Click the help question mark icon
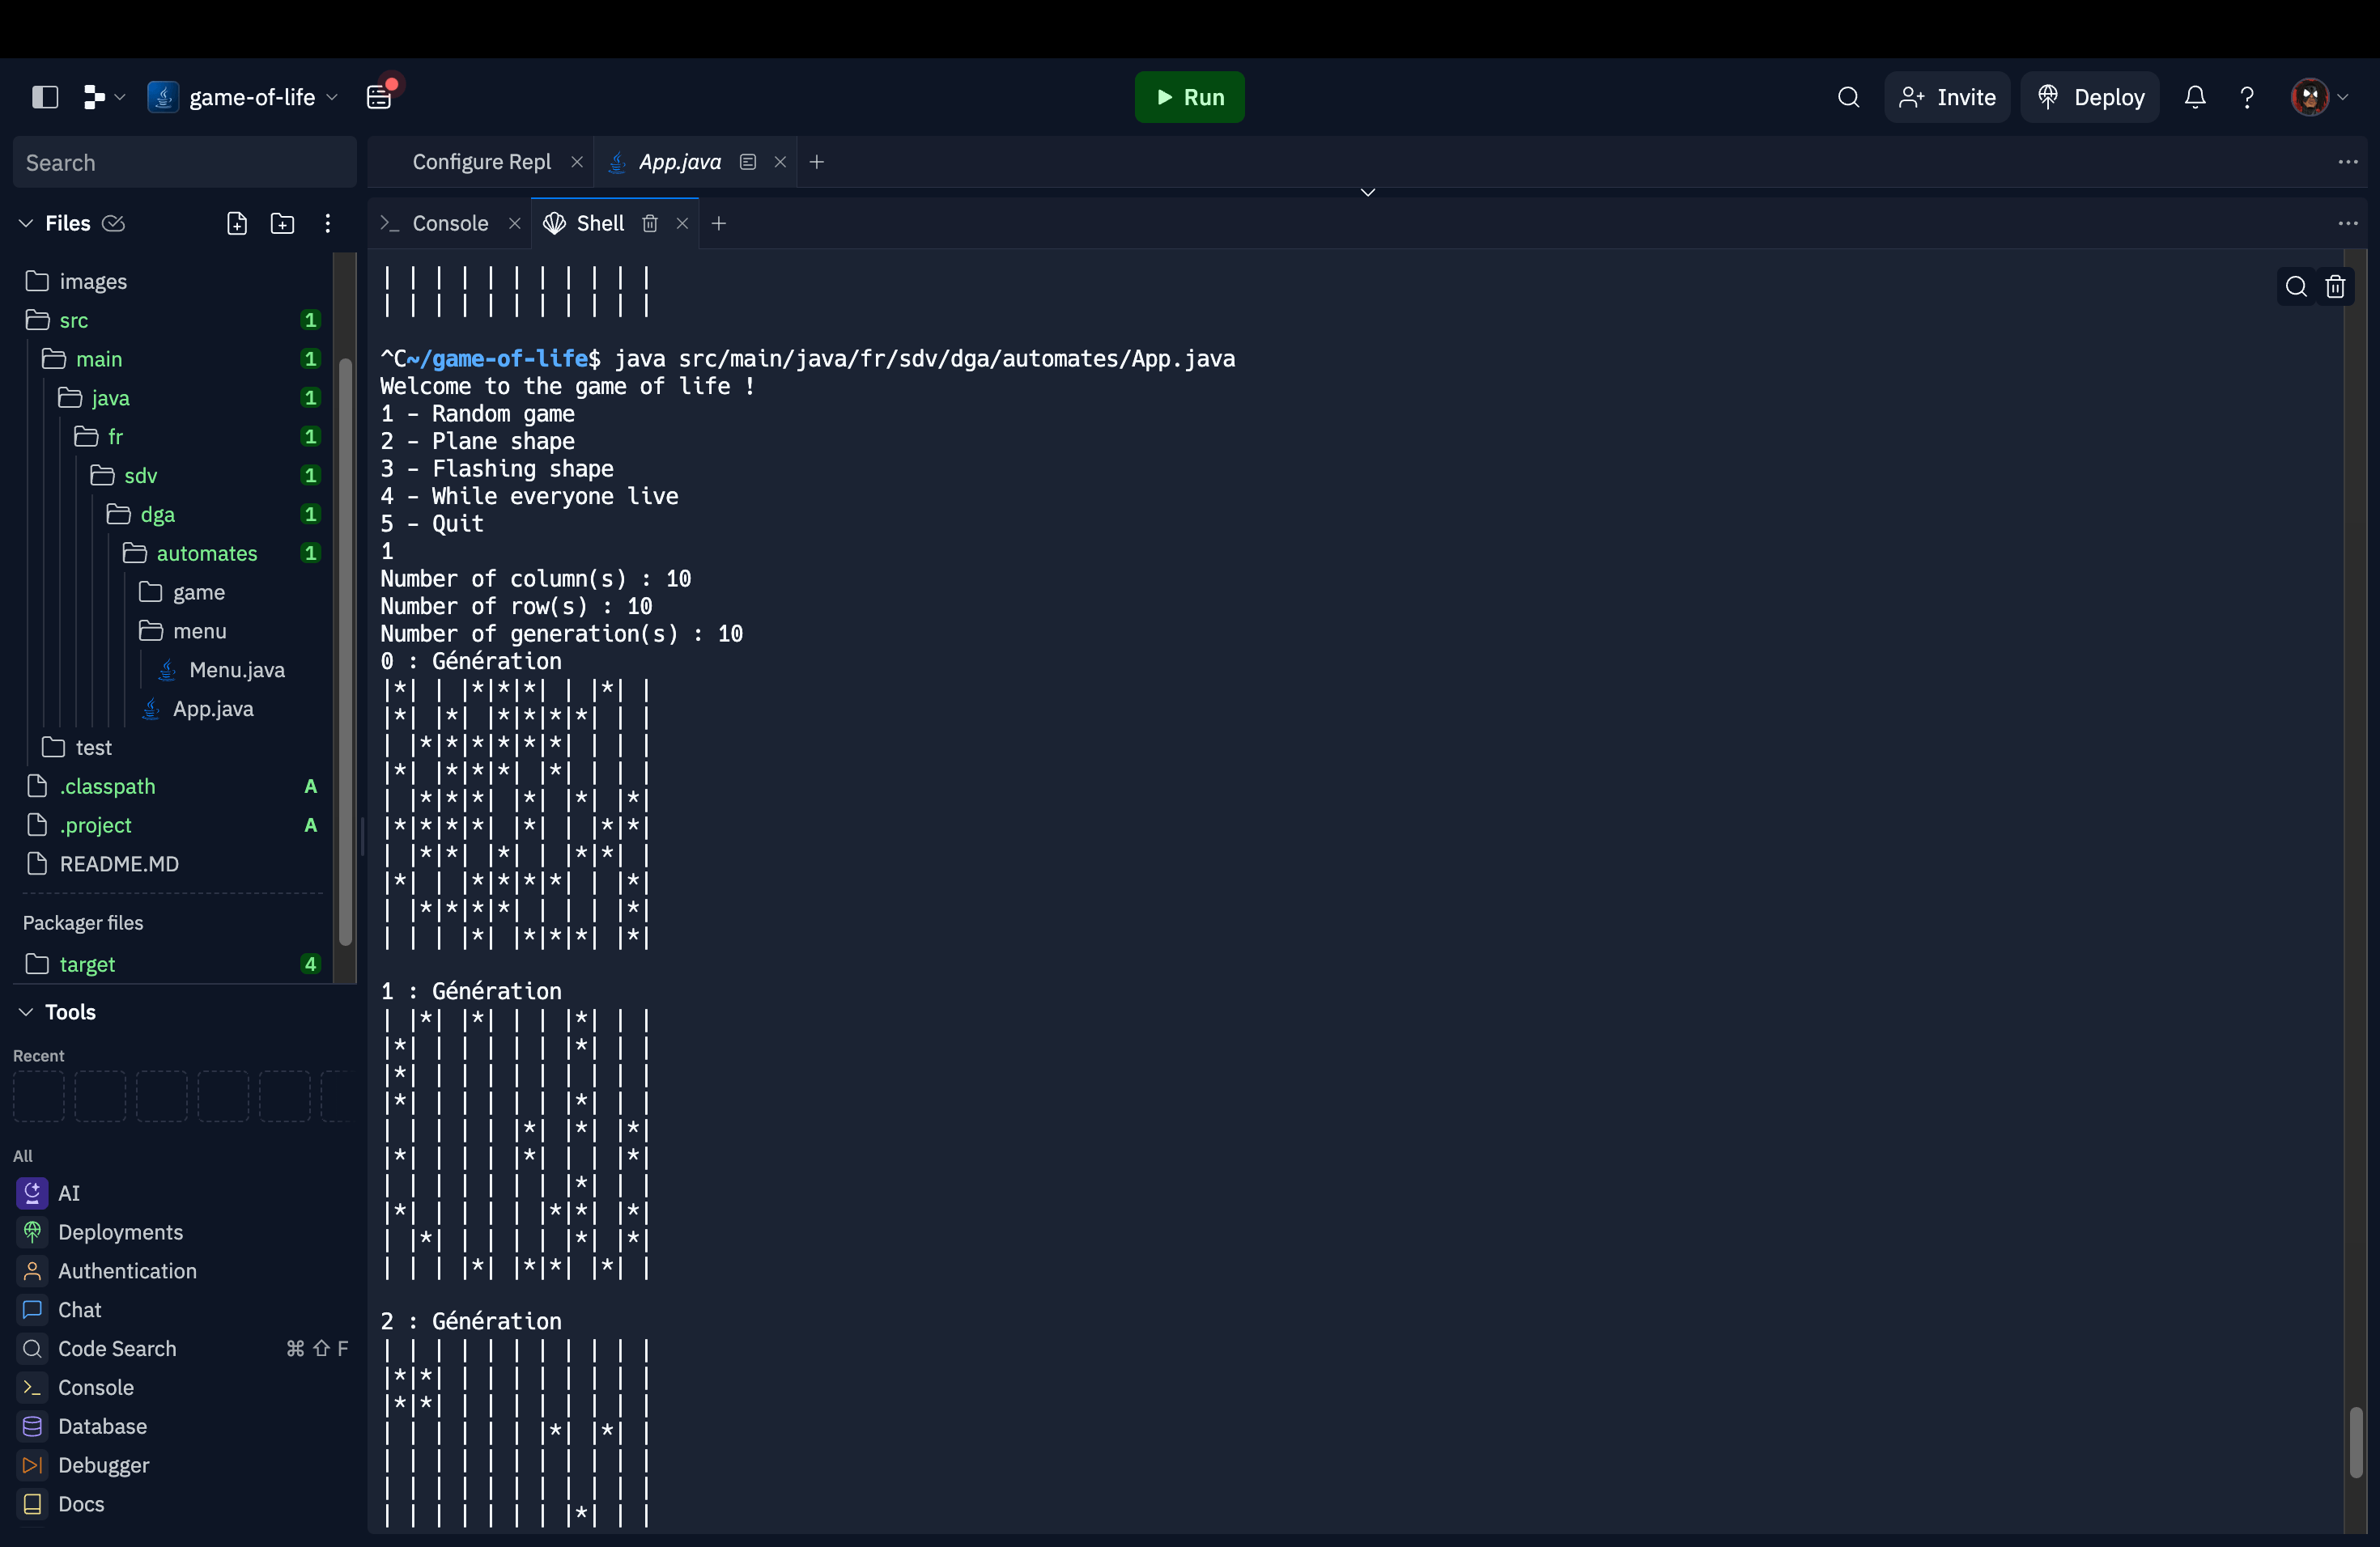 2247,97
